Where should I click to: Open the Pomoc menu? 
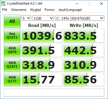tap(50, 10)
